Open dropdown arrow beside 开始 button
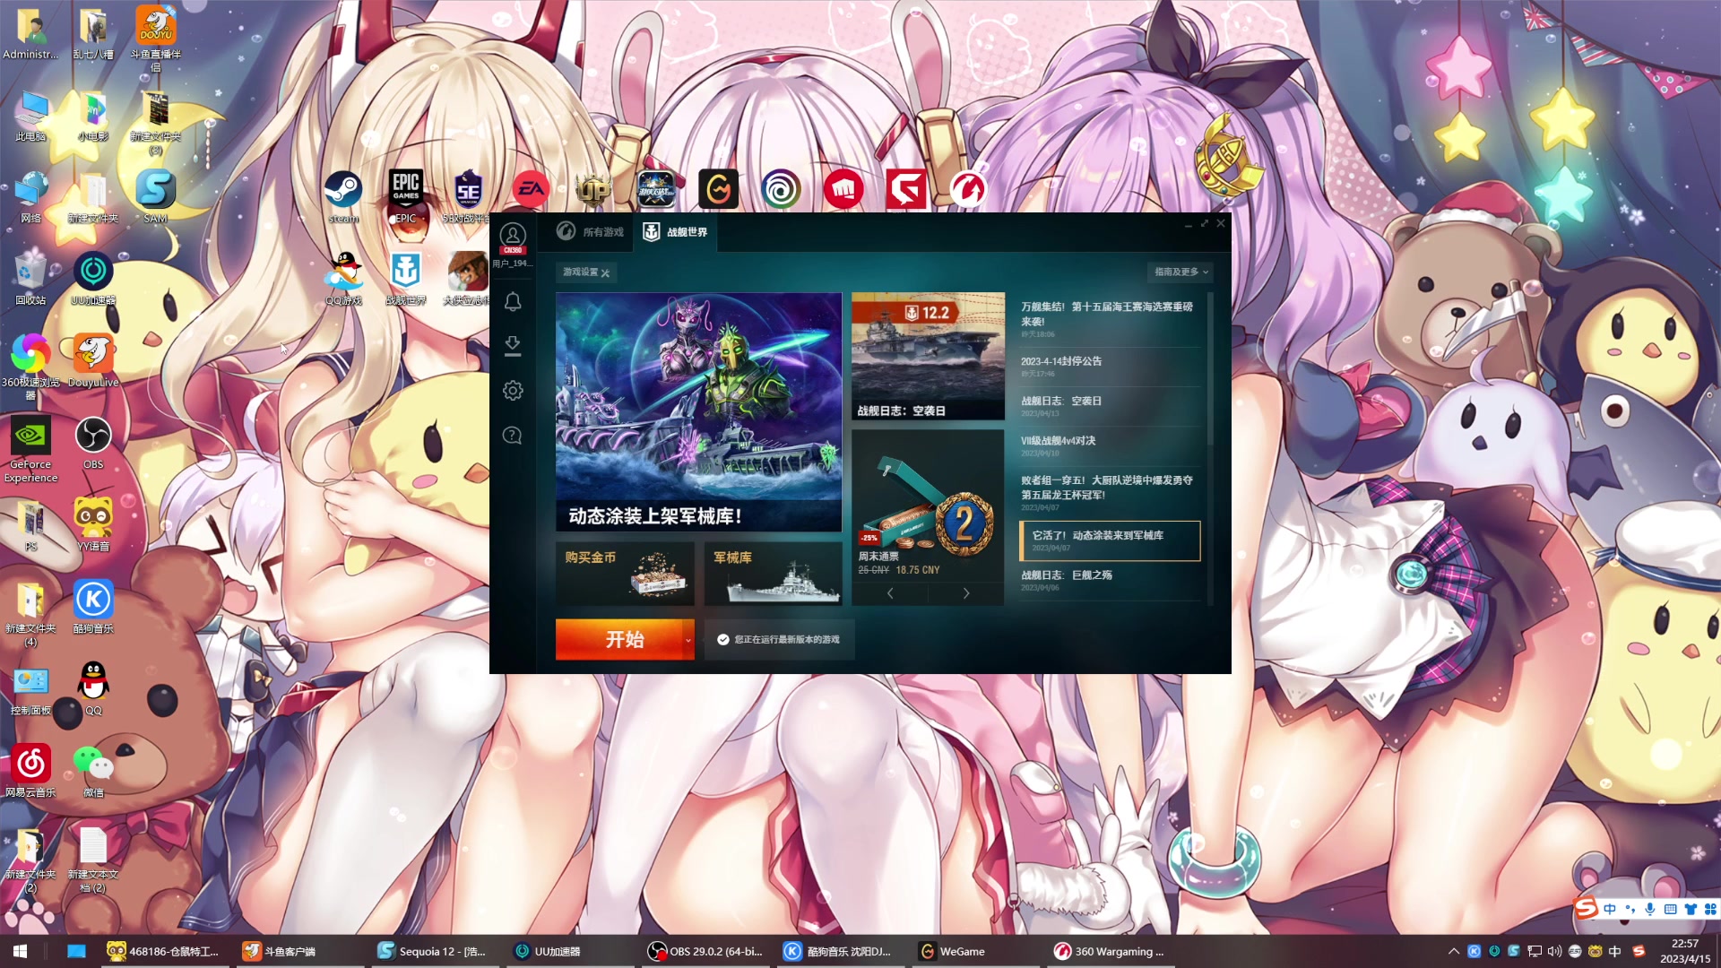The height and width of the screenshot is (968, 1721). point(688,640)
